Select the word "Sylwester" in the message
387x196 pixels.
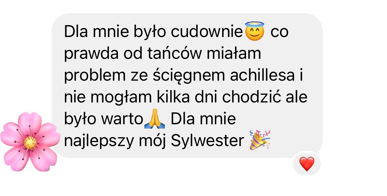click(x=207, y=141)
